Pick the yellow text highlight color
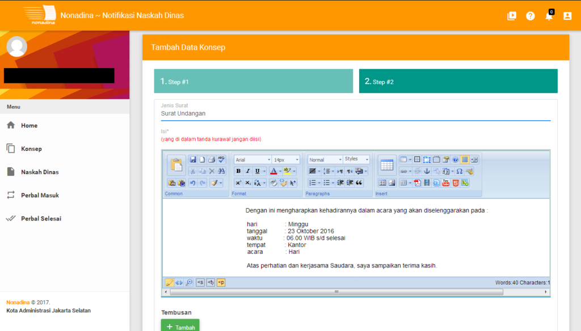 (x=287, y=171)
